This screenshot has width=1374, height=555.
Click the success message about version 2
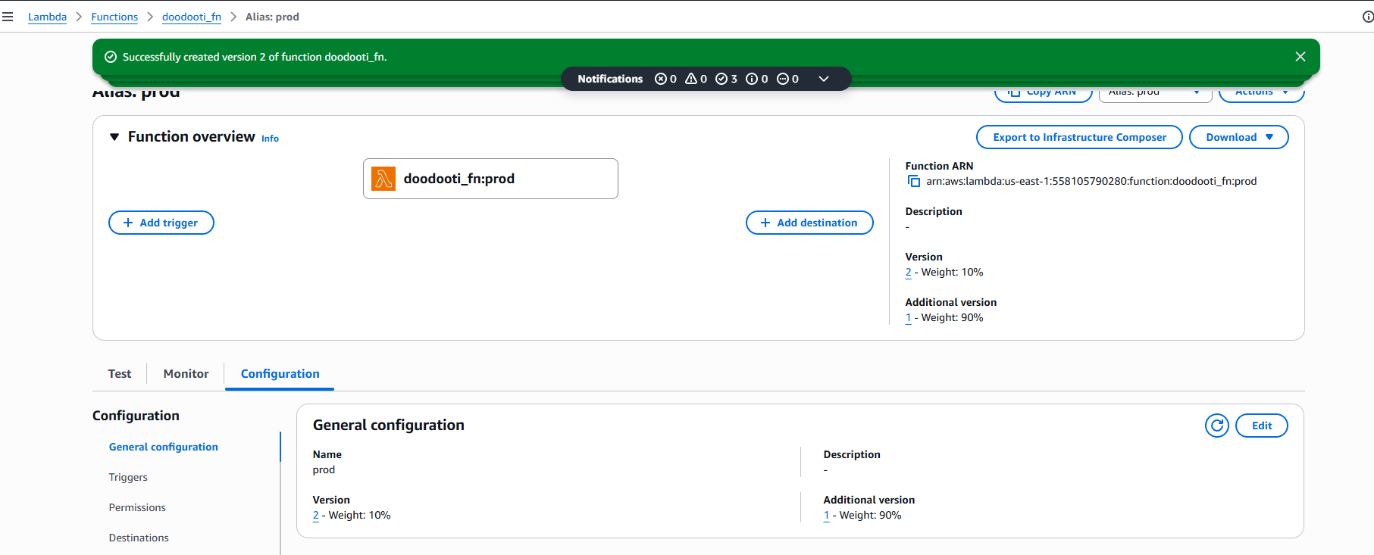(255, 57)
